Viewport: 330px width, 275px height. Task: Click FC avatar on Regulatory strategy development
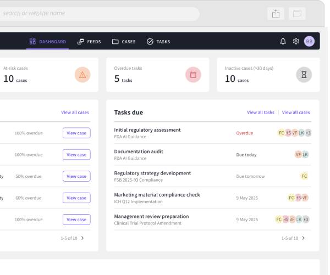[304, 176]
